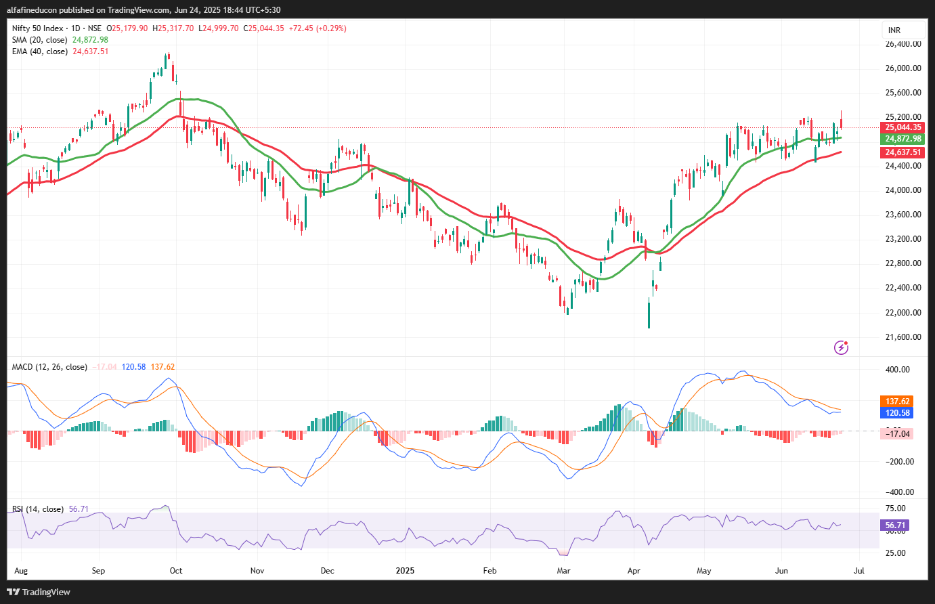This screenshot has height=604, width=935.
Task: Click the Oct label on time axis
Action: (x=176, y=571)
